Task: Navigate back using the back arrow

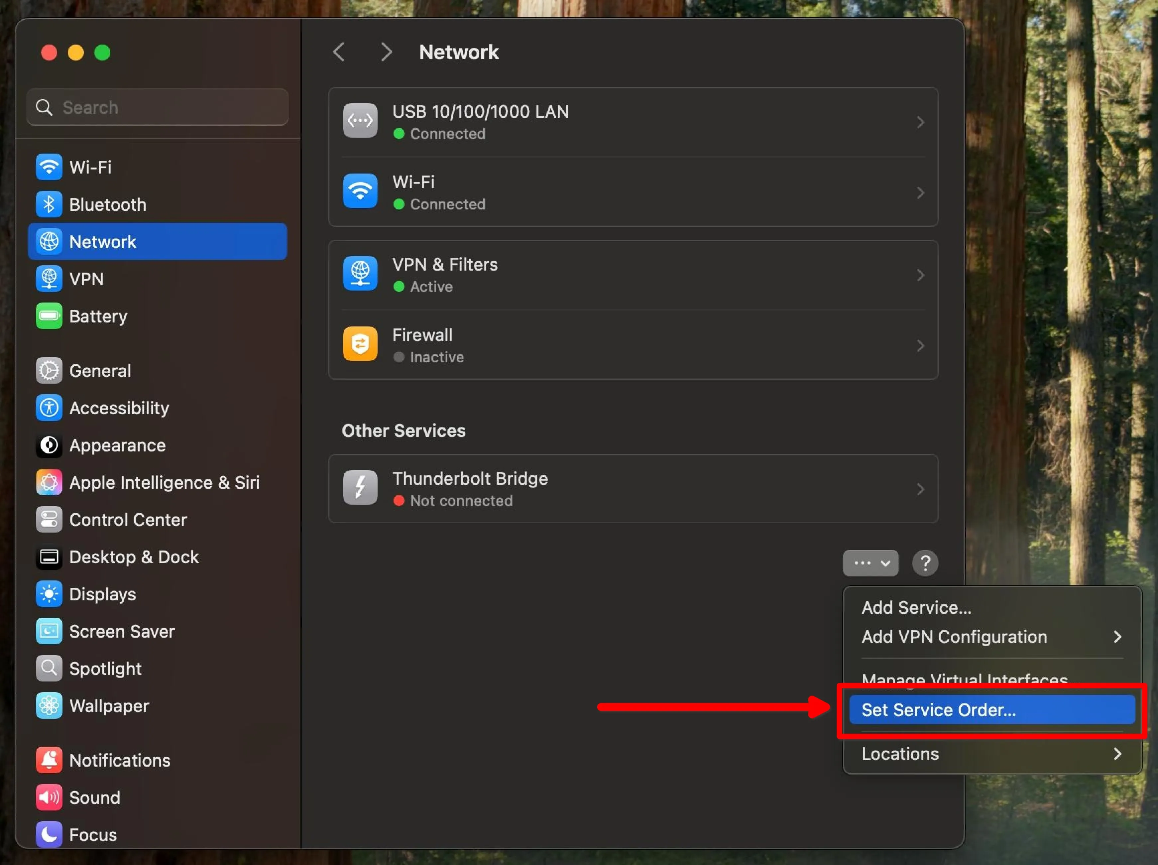Action: [x=339, y=52]
